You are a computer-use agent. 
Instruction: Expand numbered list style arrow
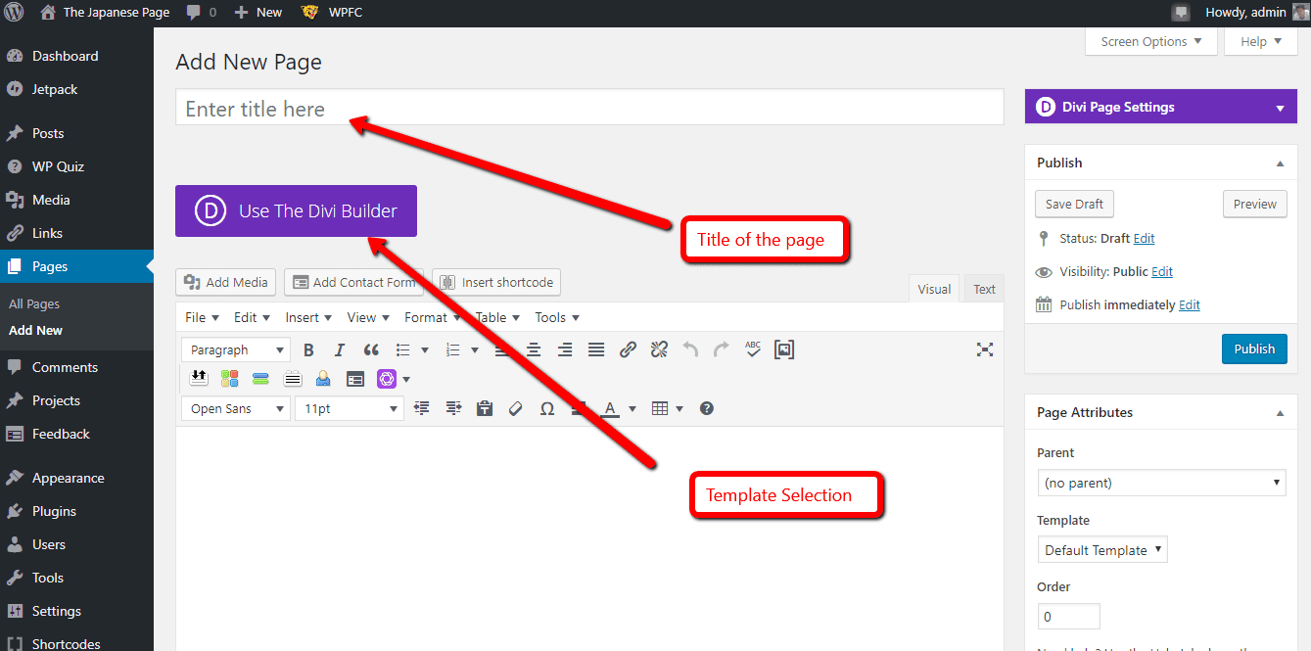click(475, 349)
